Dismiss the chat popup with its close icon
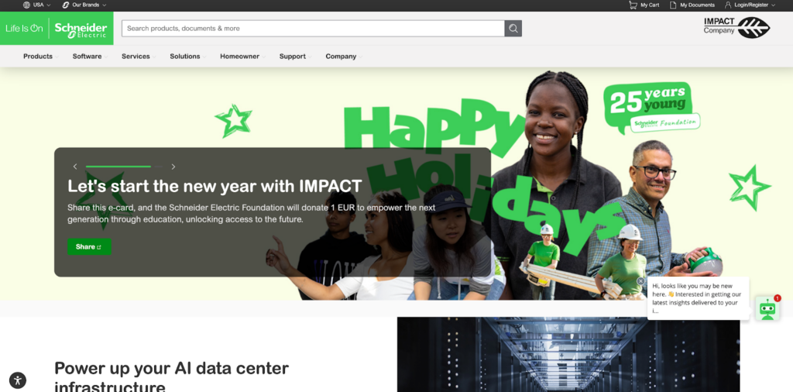This screenshot has height=392, width=793. point(640,281)
